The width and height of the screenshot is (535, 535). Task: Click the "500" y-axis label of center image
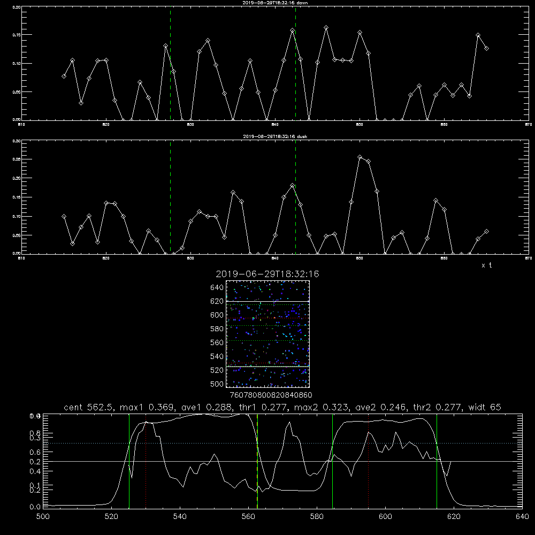(x=217, y=384)
